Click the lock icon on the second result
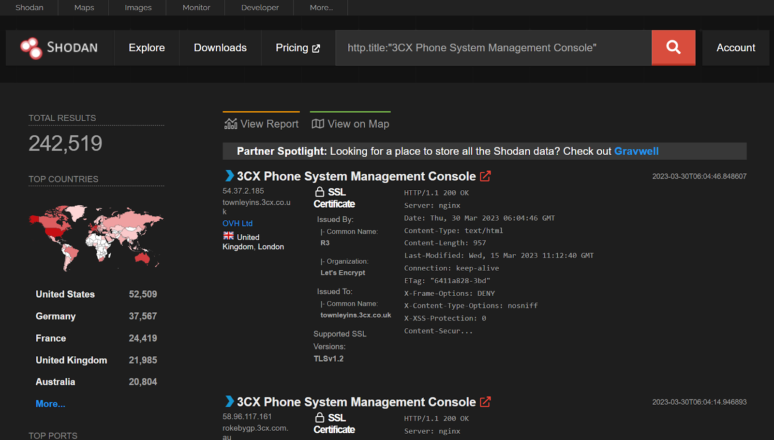Viewport: 774px width, 440px height. tap(320, 417)
